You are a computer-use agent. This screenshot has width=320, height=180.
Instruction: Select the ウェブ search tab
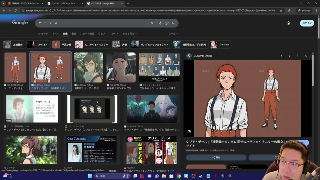pos(102,34)
